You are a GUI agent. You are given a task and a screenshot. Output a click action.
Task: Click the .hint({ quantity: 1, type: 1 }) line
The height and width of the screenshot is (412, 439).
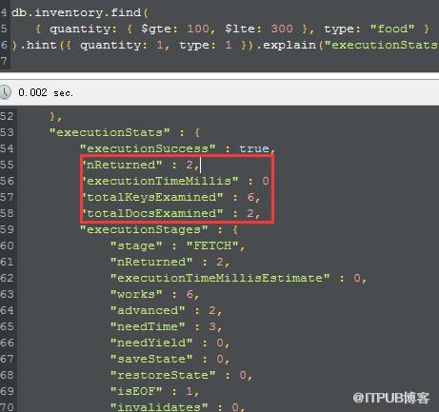pyautogui.click(x=226, y=45)
